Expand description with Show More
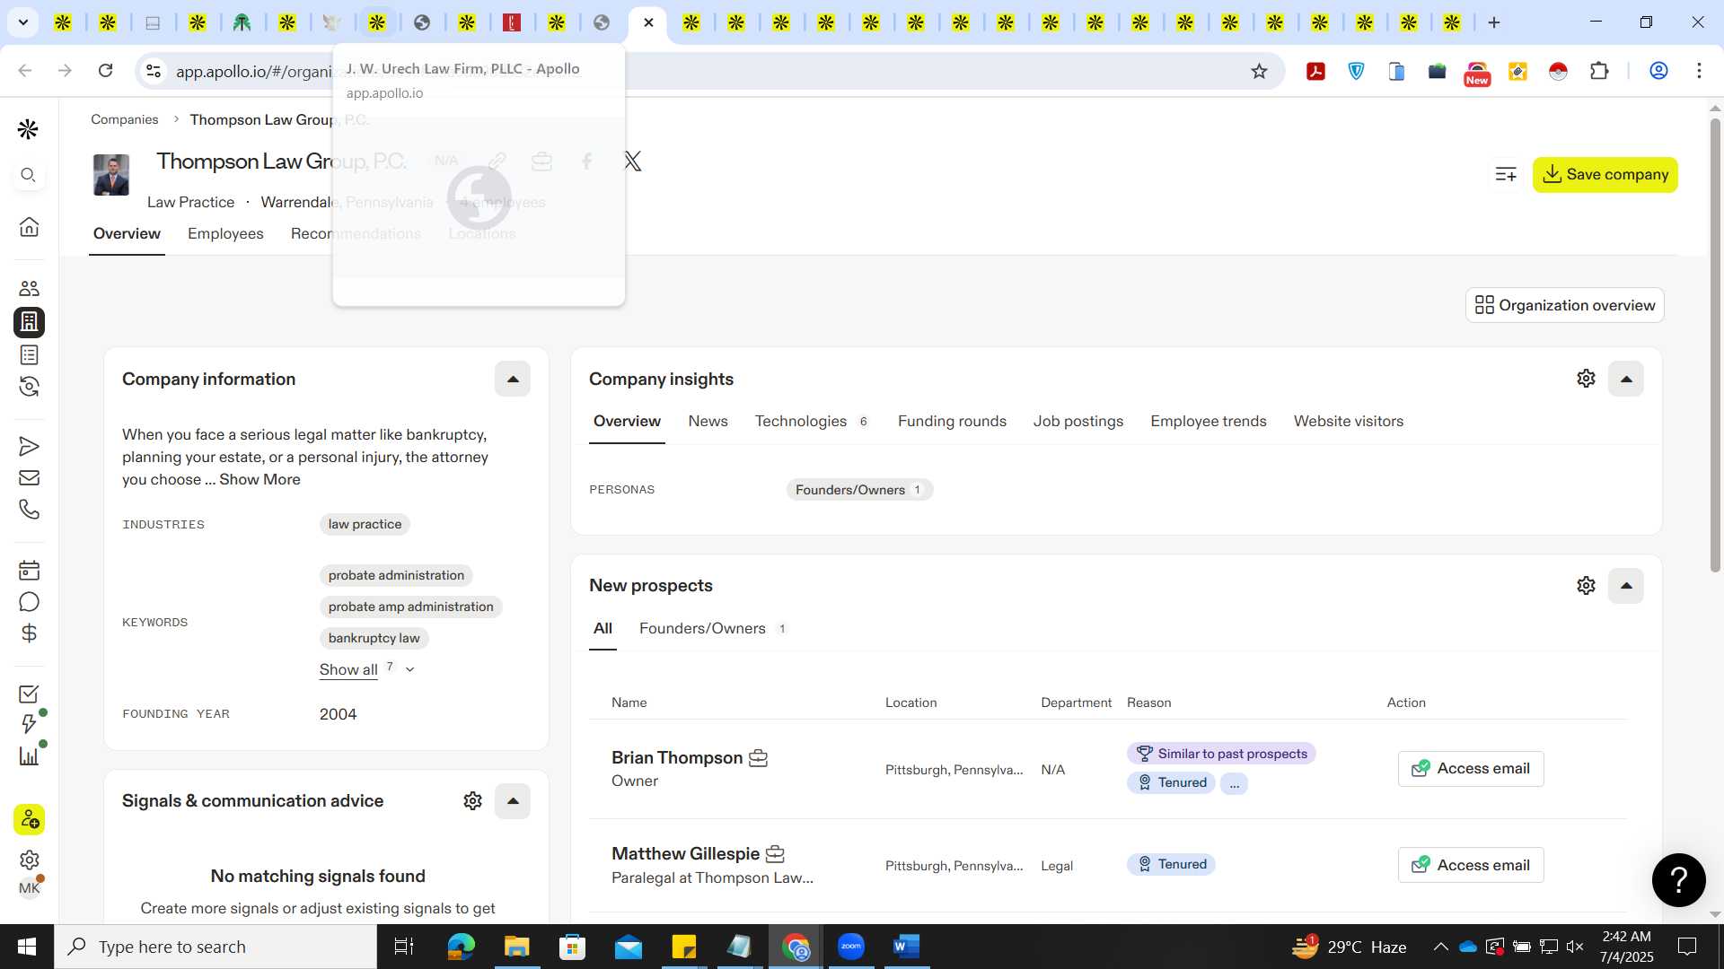The width and height of the screenshot is (1724, 969). pos(259,480)
